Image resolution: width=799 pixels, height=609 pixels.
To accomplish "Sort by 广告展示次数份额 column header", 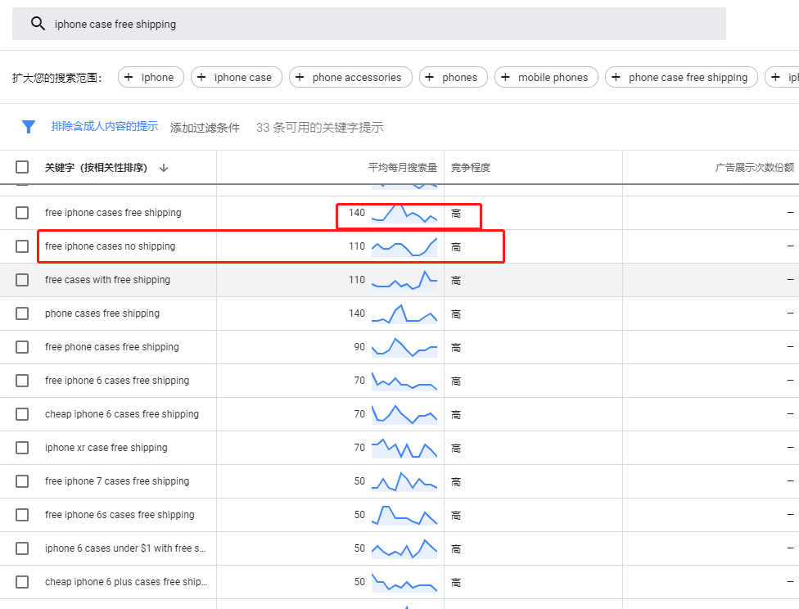I will click(754, 168).
